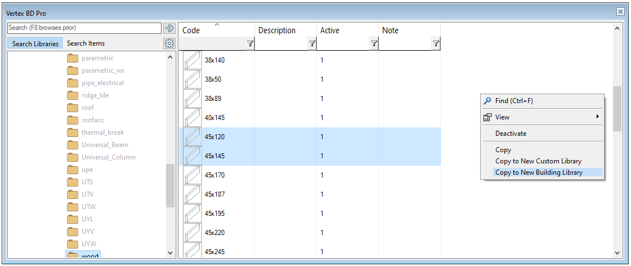Open the Description column filter
Screen dimensions: 631x266
pos(312,43)
